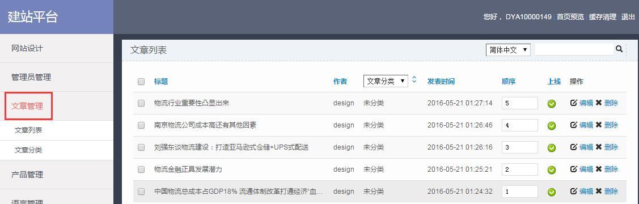Screen dimensions: 639x204
Task: Click delete X icon for 刘强东谈物流建设 row
Action: [598, 147]
